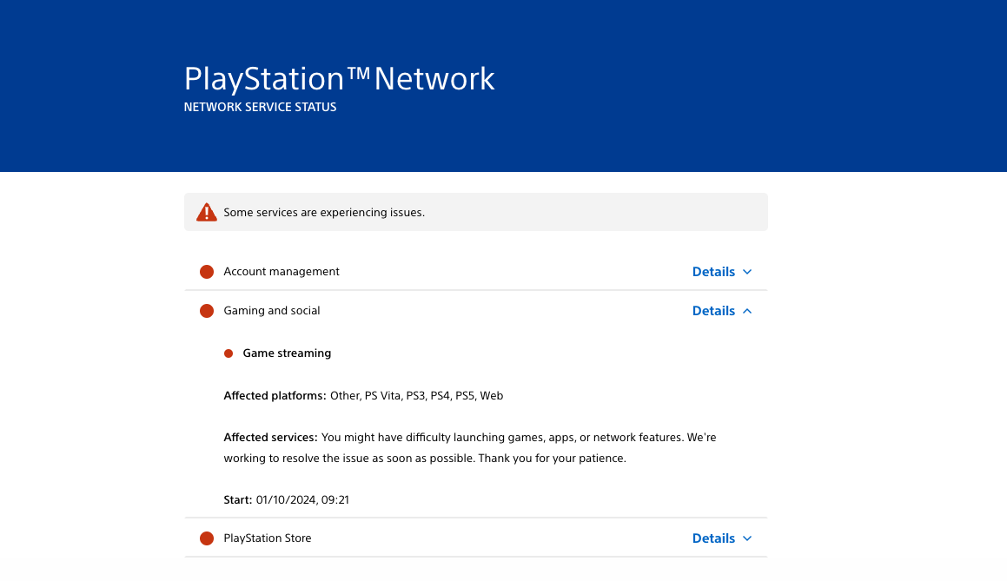Click the red status dot beside Account management
1007x581 pixels.
click(207, 272)
